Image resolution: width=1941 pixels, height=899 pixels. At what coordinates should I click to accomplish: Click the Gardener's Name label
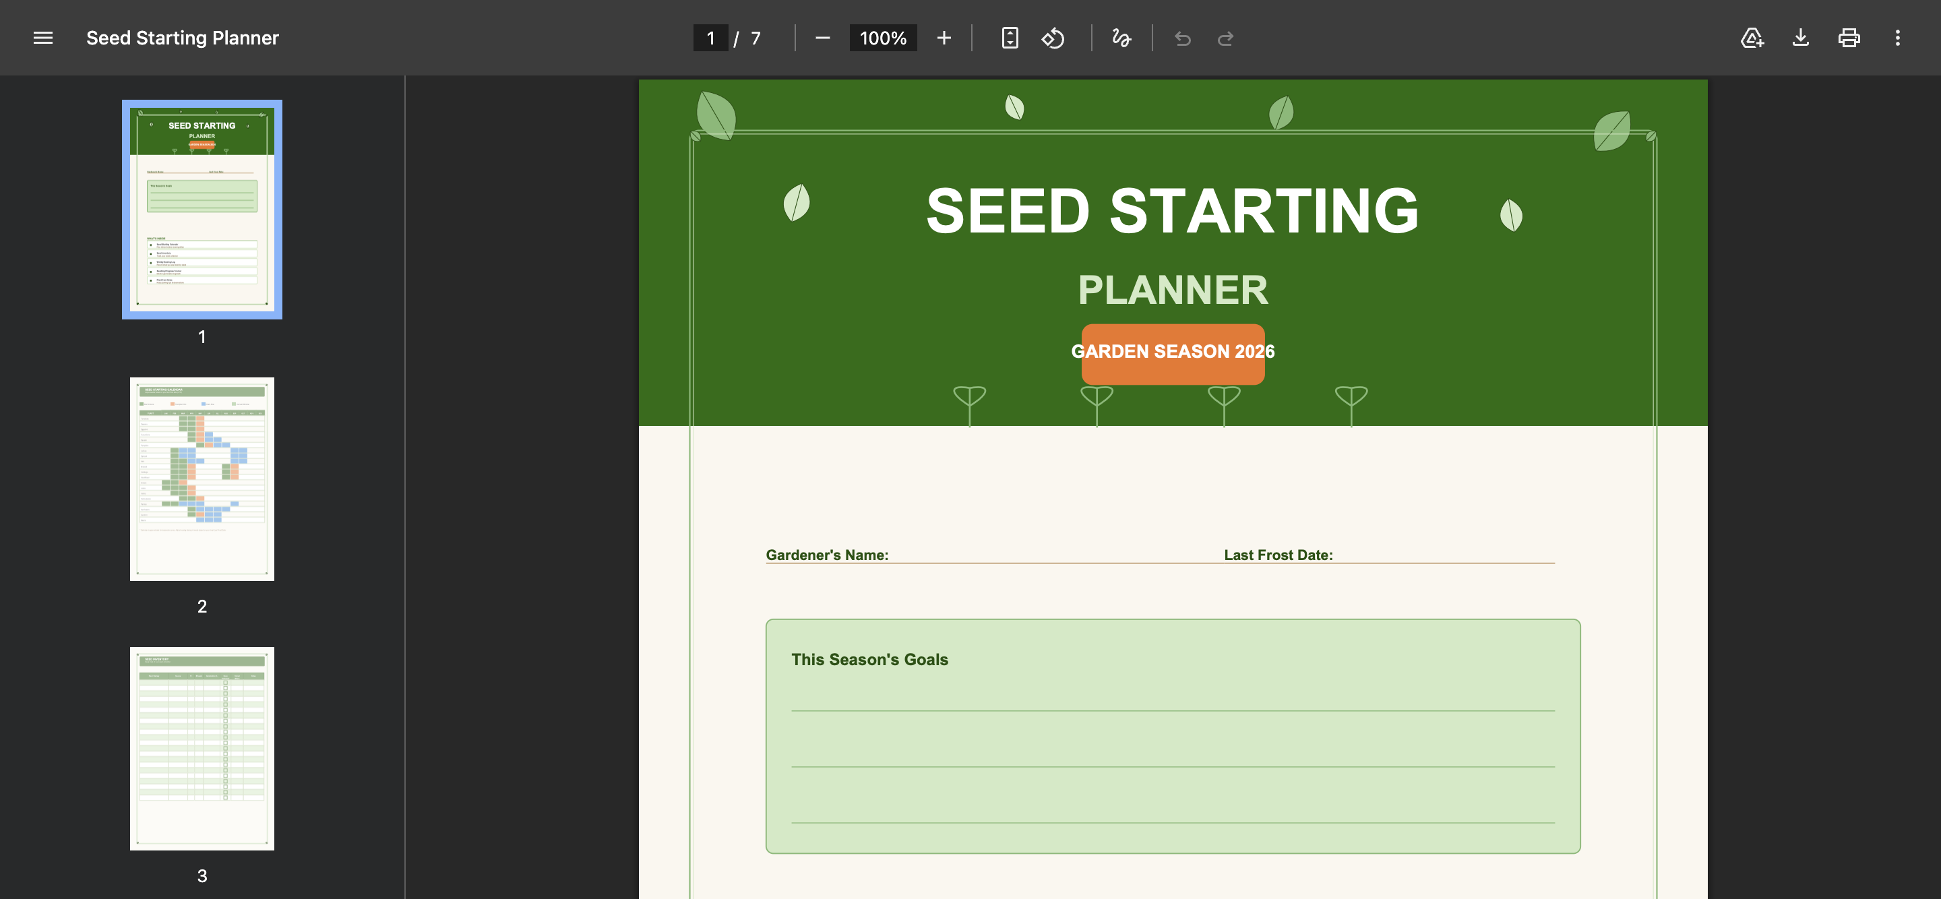click(x=826, y=555)
